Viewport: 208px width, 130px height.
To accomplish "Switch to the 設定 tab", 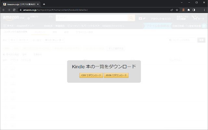I will pos(66,32).
